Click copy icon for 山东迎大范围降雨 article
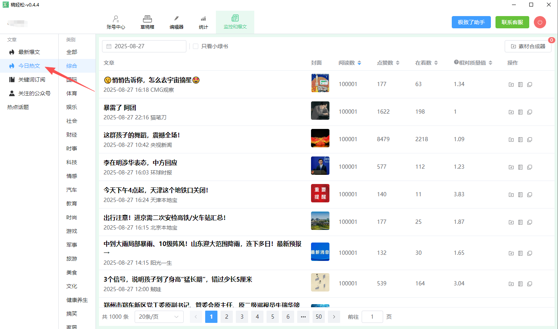Image resolution: width=558 pixels, height=329 pixels. [530, 253]
